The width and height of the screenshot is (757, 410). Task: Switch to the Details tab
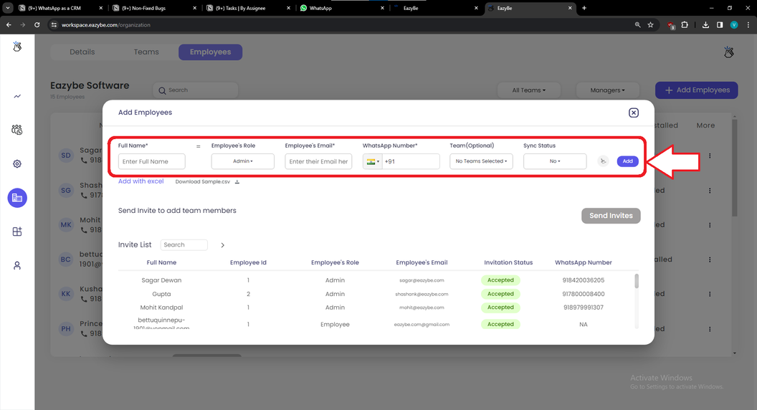point(82,52)
